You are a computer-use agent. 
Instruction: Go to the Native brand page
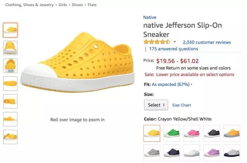click(x=150, y=17)
